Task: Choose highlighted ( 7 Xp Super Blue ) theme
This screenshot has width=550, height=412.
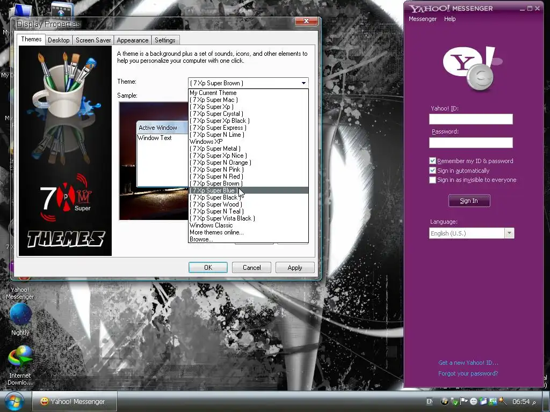Action: click(x=248, y=190)
